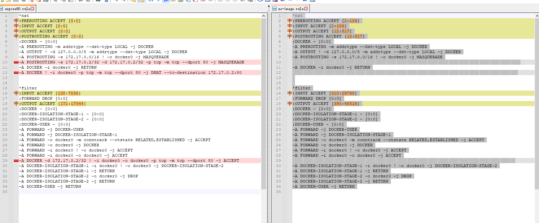Click changed marker beside left OUTPUT ACCEPT [171:17544]
539x223 pixels.
pos(16,104)
